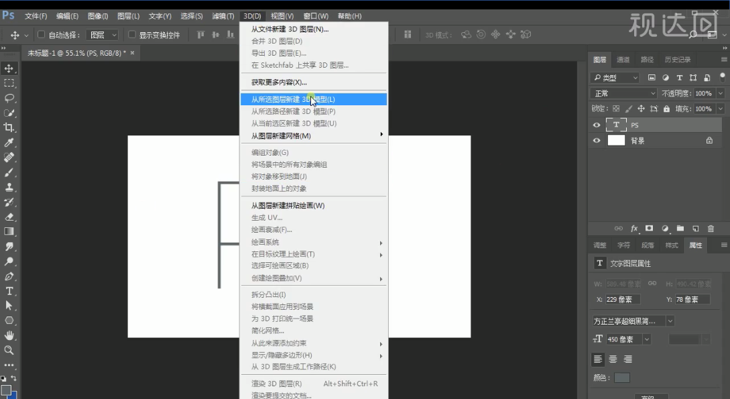Click the lock all padlock icon
Viewport: 730px width, 399px height.
(x=667, y=109)
